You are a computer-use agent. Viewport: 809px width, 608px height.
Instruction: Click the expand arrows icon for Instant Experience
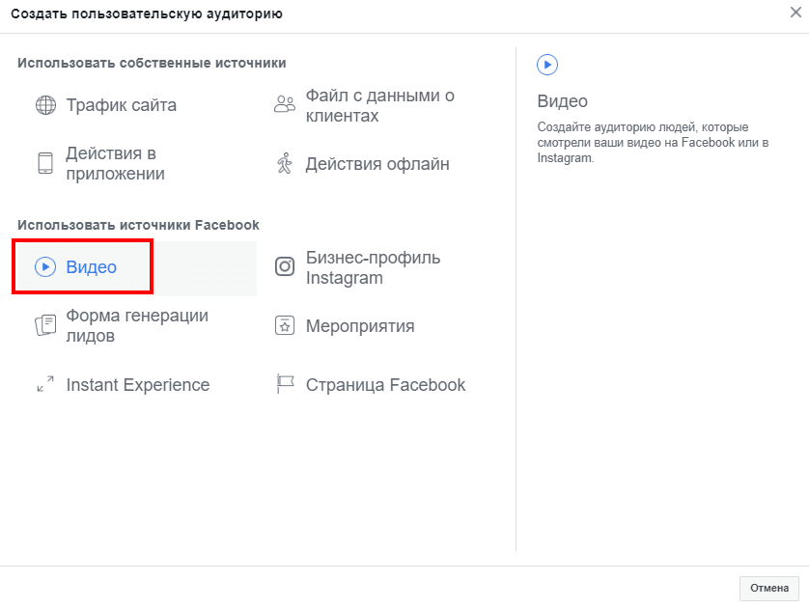pos(45,384)
